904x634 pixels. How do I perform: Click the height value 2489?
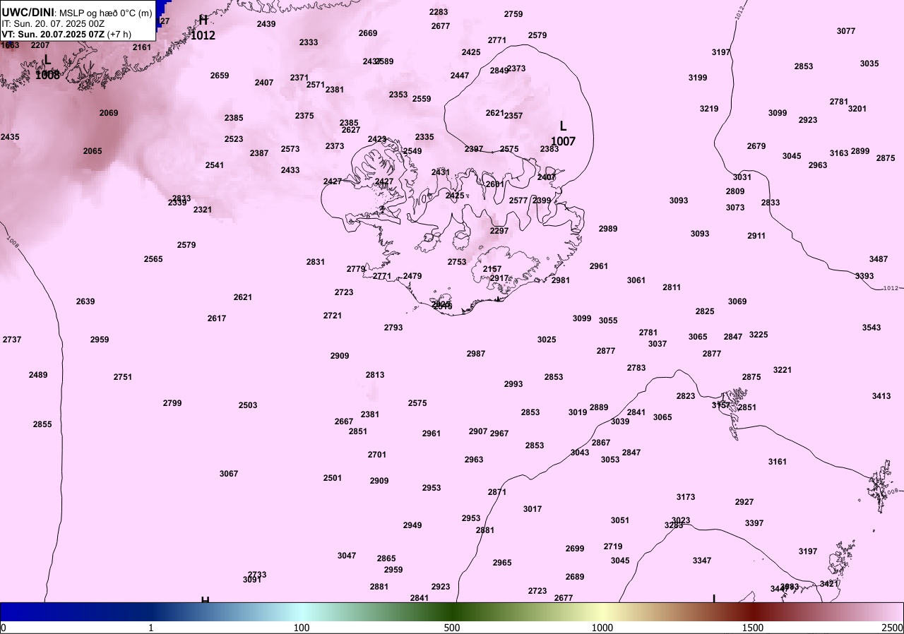(38, 375)
